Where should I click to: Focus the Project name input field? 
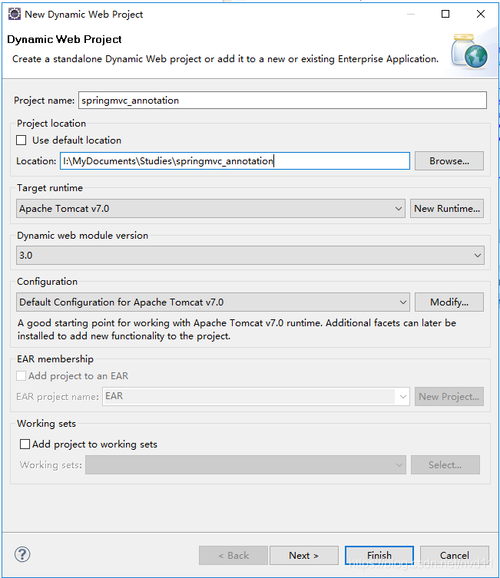283,101
